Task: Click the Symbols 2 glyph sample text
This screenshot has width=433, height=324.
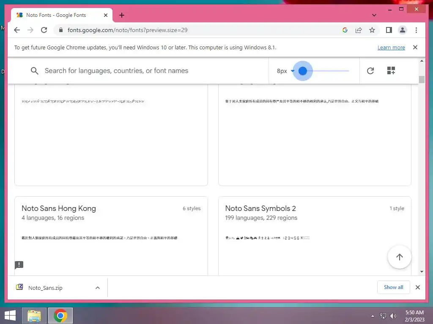Action: pos(267,238)
